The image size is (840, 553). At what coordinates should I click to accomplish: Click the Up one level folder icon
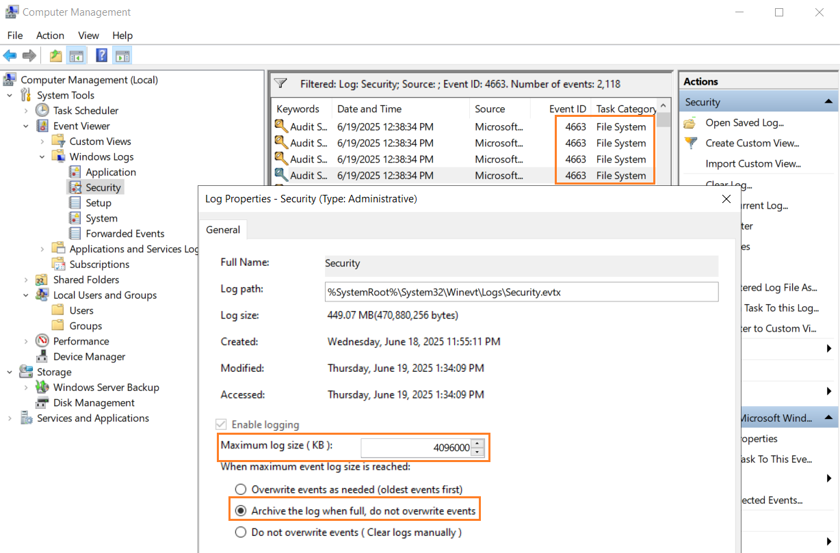(55, 56)
